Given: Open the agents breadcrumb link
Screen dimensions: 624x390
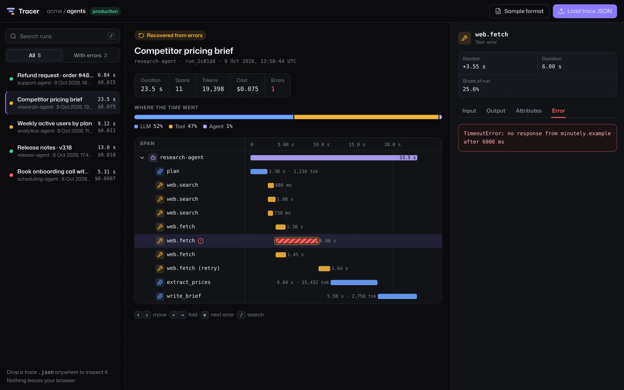Looking at the screenshot, I should pyautogui.click(x=76, y=11).
